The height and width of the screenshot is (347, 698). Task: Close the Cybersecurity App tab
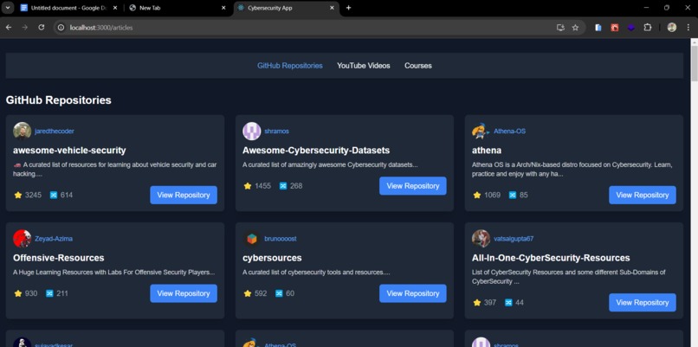[x=332, y=8]
